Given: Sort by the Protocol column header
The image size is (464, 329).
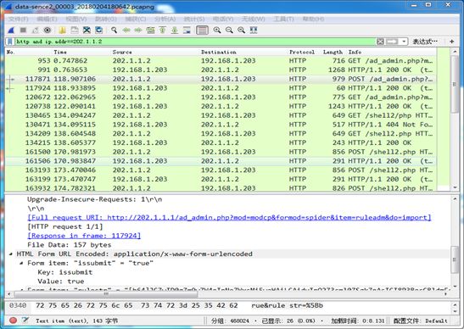Looking at the screenshot, I should click(x=302, y=52).
